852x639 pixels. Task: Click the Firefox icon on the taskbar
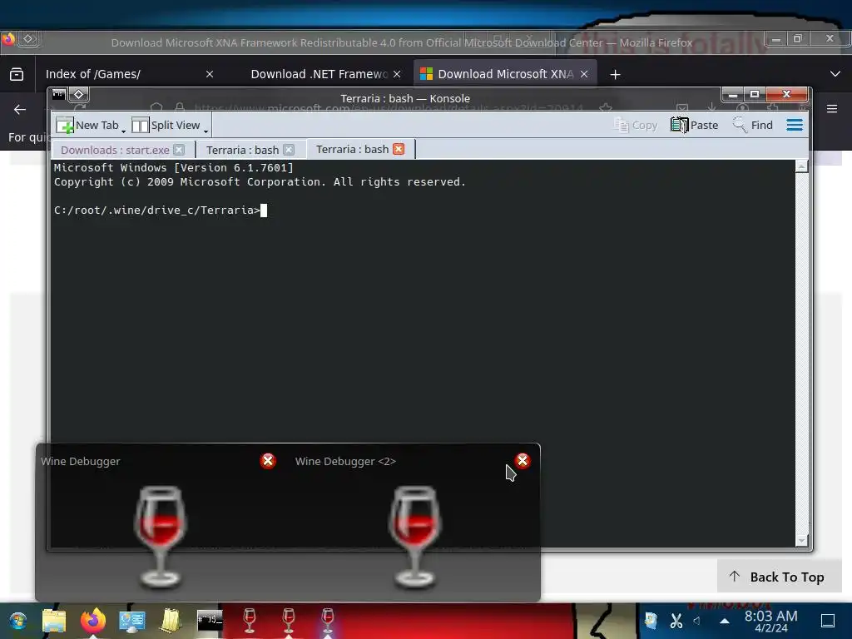[93, 621]
